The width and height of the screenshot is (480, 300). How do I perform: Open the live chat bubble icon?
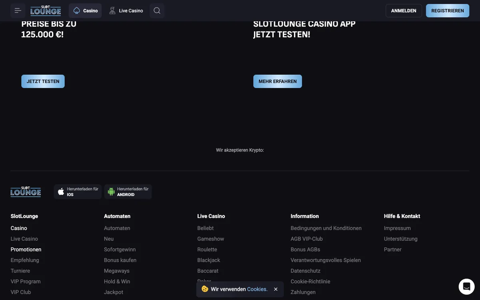[x=466, y=286]
